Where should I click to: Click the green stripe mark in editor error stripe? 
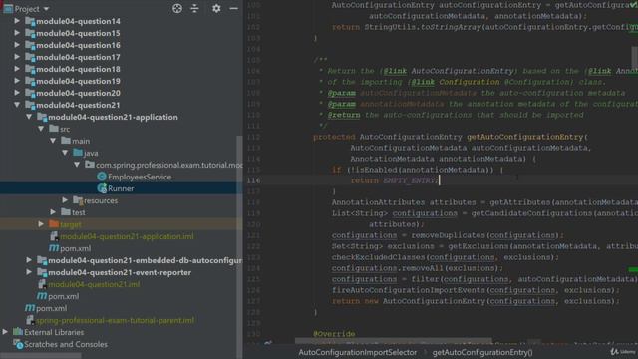coord(633,269)
